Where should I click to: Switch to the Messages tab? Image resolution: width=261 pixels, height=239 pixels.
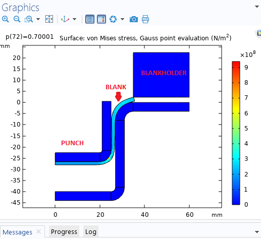[17, 232]
